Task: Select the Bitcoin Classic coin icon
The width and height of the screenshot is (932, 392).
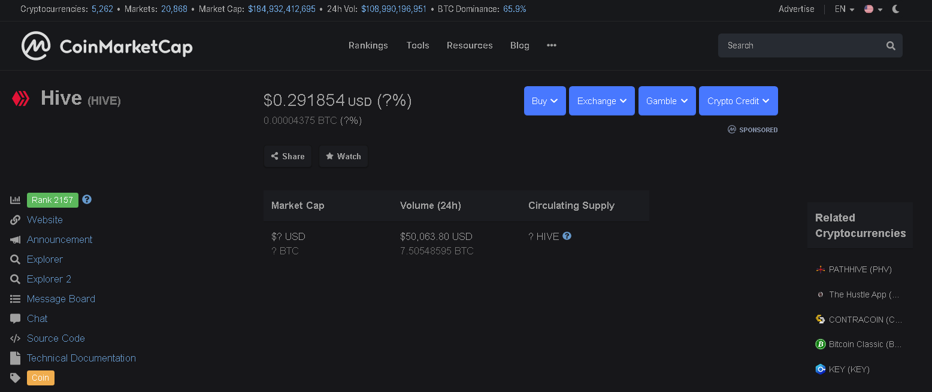Action: coord(821,344)
